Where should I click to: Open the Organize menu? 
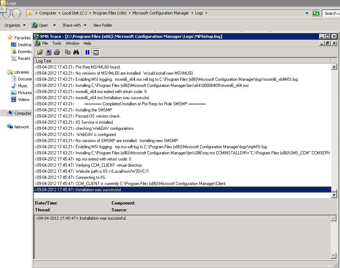(14, 25)
